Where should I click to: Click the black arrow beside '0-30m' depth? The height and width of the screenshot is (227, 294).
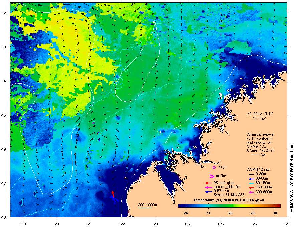(x=251, y=174)
